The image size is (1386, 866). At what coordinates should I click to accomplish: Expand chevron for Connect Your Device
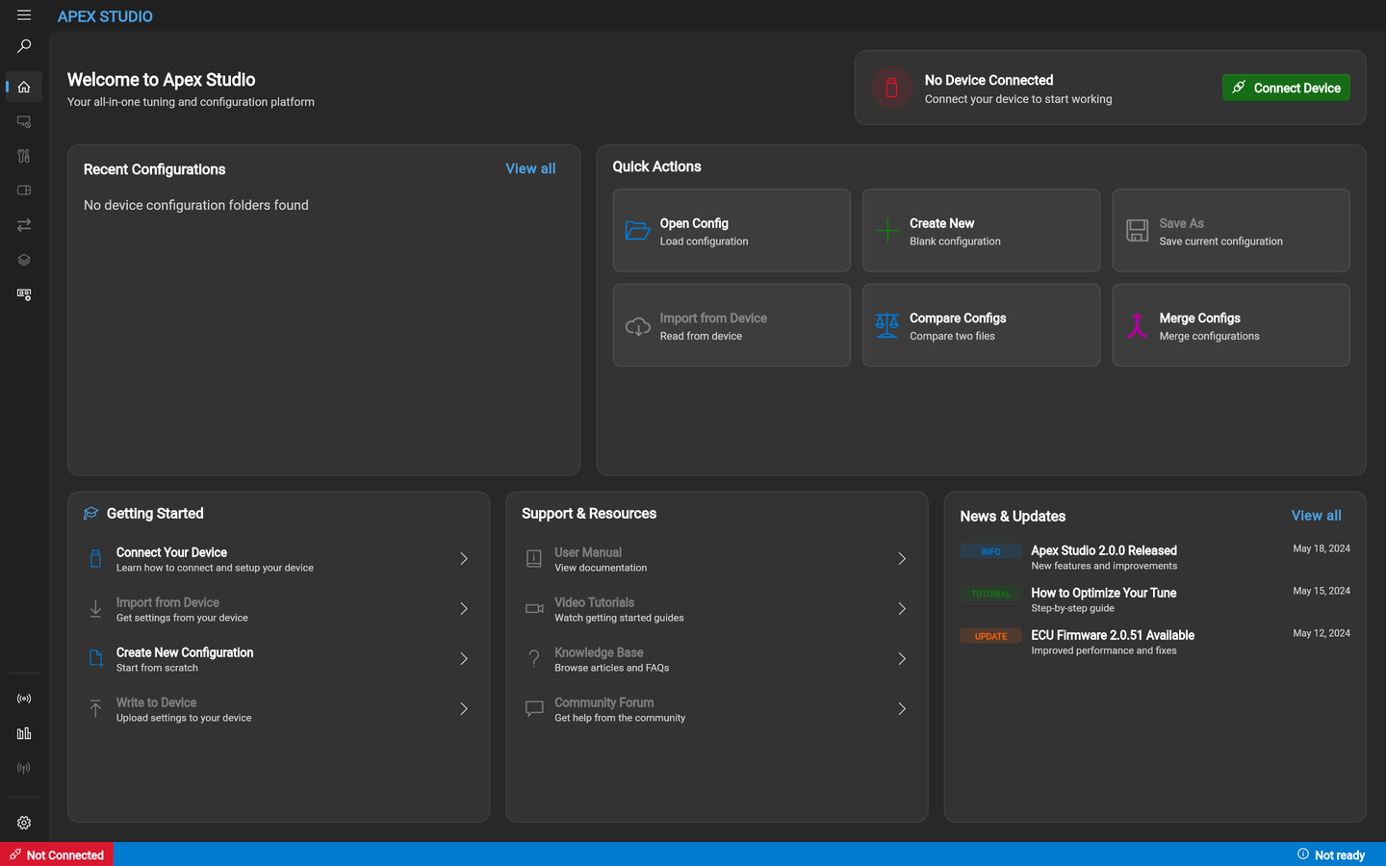point(464,559)
